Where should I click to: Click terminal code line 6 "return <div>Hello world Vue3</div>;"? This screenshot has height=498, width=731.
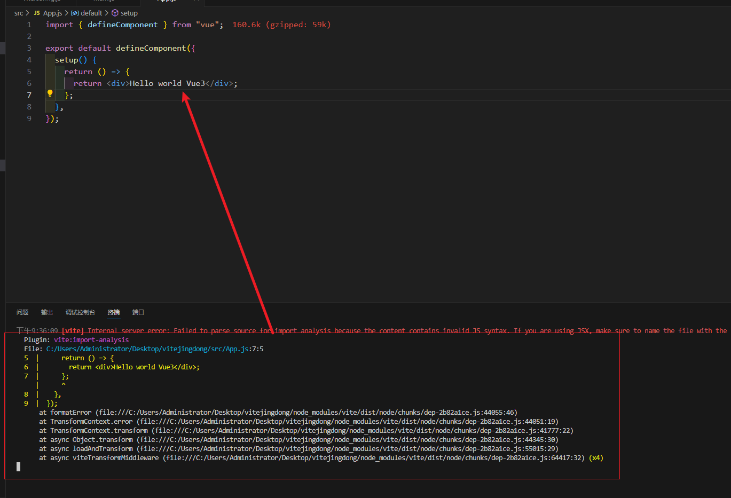134,367
